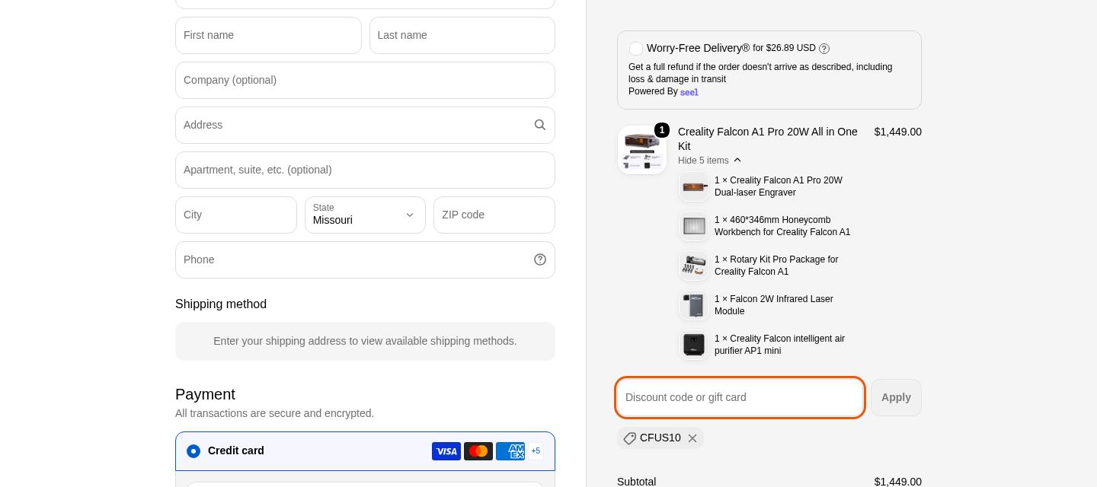Click the shipping address notice box
Screen dimensions: 1097x487
point(365,341)
